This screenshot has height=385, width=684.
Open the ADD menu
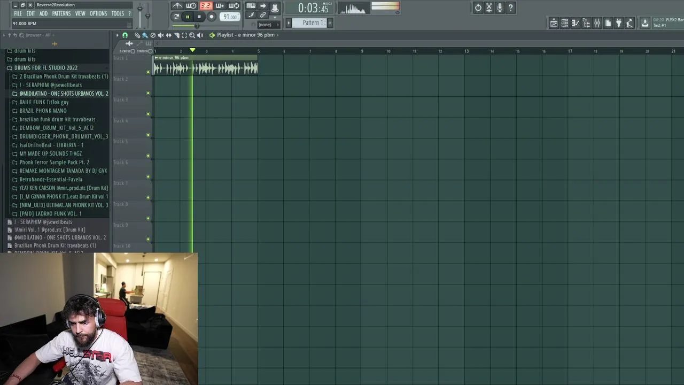pyautogui.click(x=43, y=14)
